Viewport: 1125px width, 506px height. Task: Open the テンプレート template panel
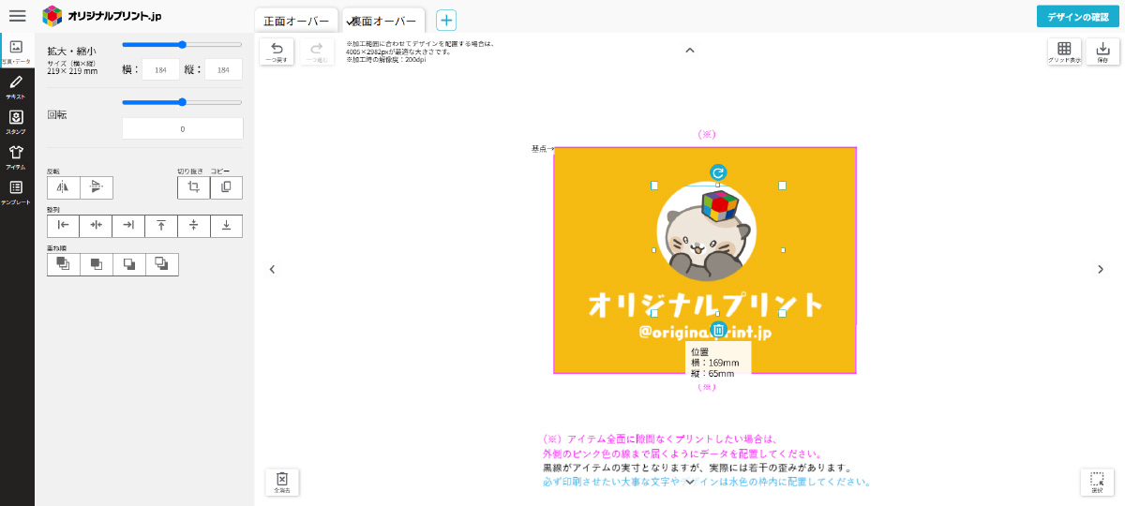click(16, 192)
